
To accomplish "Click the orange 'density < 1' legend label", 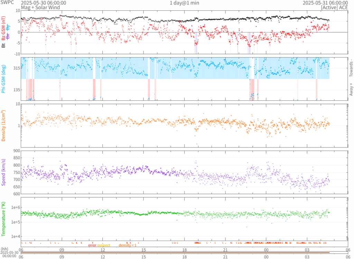I will click(x=128, y=245).
